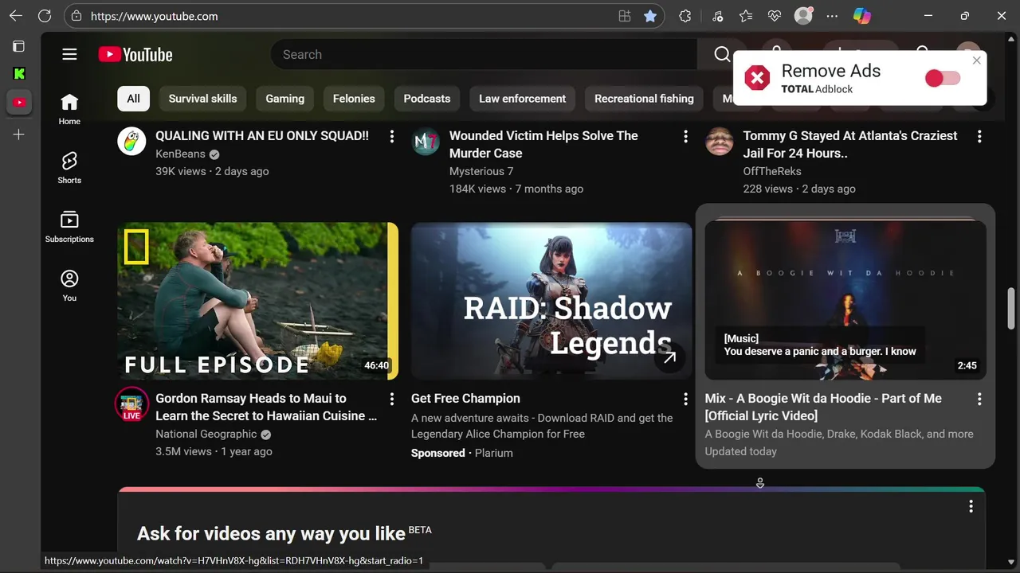Viewport: 1020px width, 573px height.
Task: Open the YouTube hamburger guide menu
Action: point(69,54)
